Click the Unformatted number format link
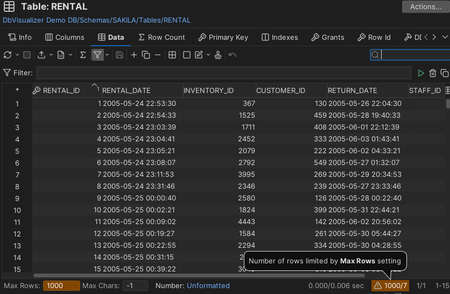 pyautogui.click(x=208, y=286)
